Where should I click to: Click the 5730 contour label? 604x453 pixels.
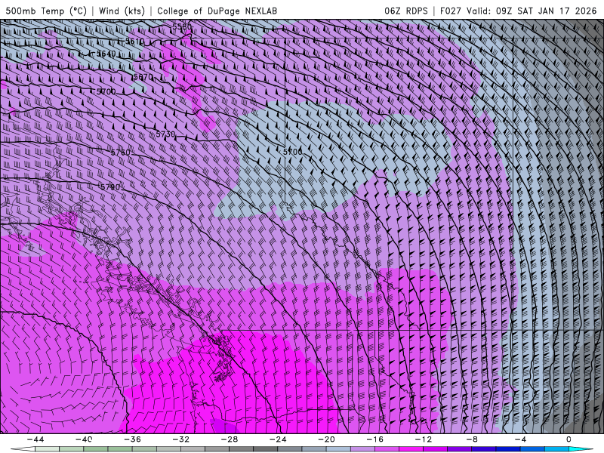click(165, 134)
